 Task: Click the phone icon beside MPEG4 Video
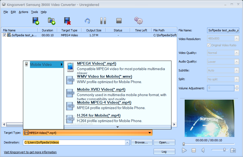point(70,67)
